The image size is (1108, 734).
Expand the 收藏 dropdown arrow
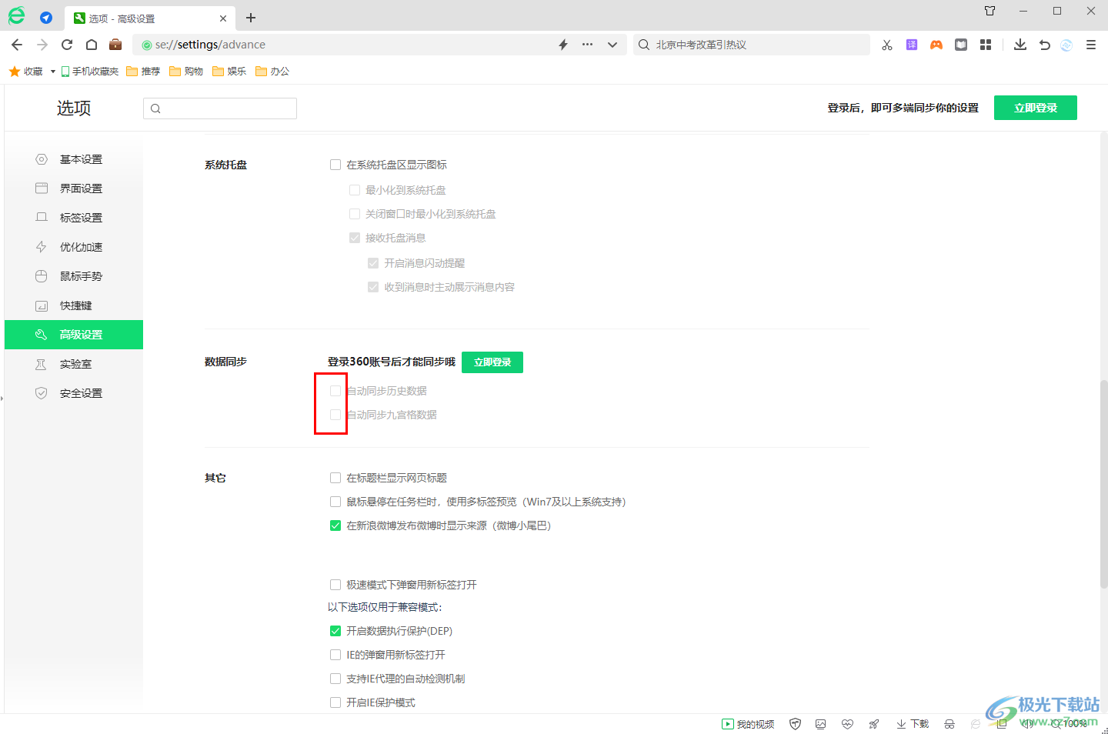(52, 72)
